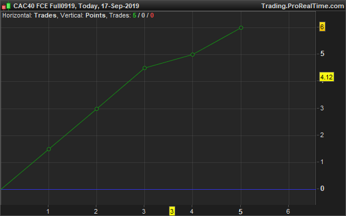Select the data point at trade 2
The width and height of the screenshot is (346, 216).
(x=96, y=109)
